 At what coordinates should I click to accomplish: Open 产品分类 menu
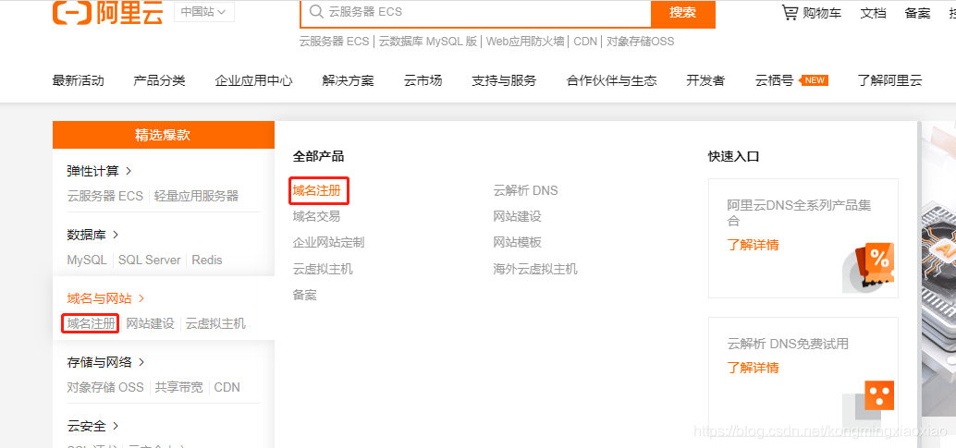tap(159, 80)
